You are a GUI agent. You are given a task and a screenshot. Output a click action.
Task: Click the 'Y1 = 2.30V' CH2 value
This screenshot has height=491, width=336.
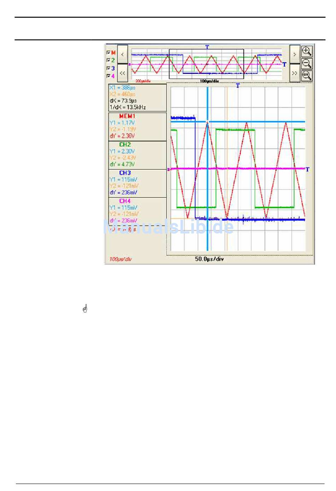122,151
